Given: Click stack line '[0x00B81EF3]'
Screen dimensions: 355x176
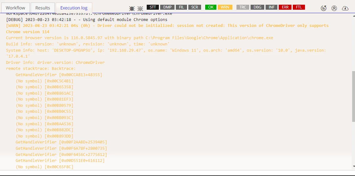Looking at the screenshot, I should (x=44, y=99).
